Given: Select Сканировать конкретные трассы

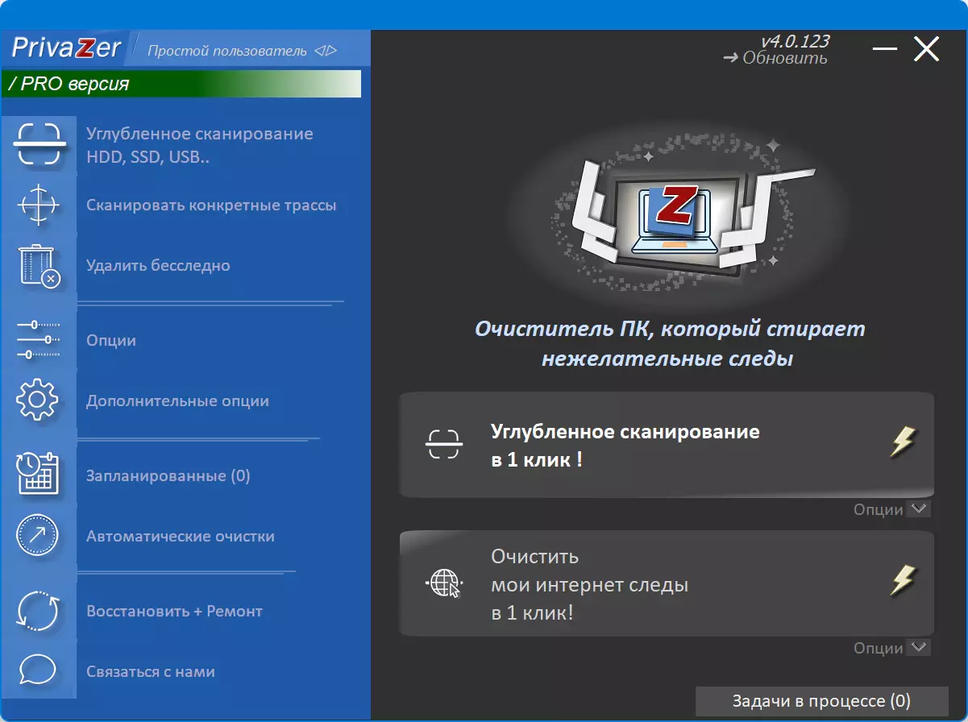Looking at the screenshot, I should [x=211, y=205].
